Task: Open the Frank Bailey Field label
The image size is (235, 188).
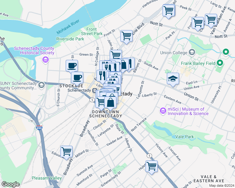Action: pyautogui.click(x=198, y=63)
